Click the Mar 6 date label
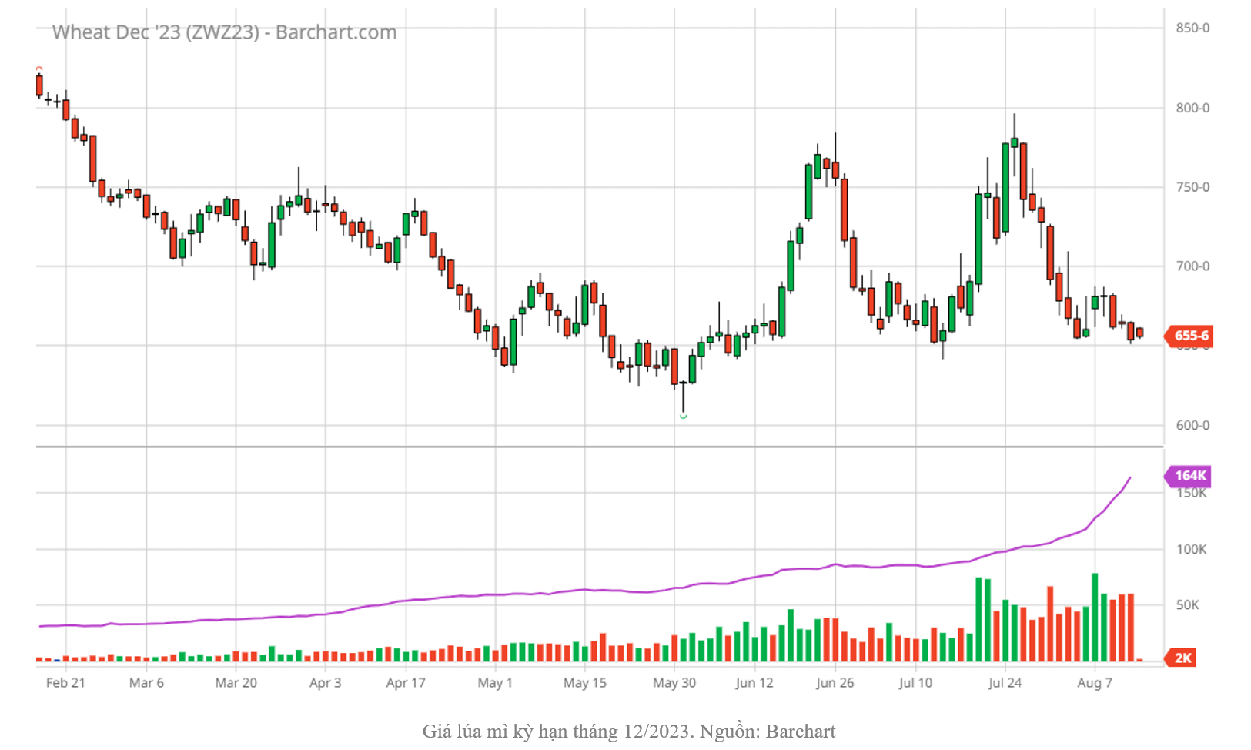The width and height of the screenshot is (1251, 750). (x=146, y=683)
